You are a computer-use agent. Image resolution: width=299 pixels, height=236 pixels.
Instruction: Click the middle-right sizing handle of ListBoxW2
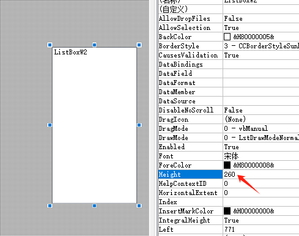139,125
